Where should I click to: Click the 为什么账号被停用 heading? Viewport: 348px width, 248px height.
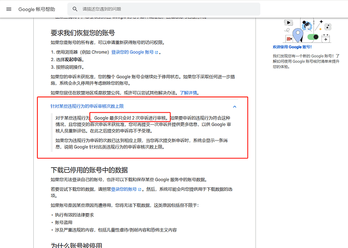76,245
